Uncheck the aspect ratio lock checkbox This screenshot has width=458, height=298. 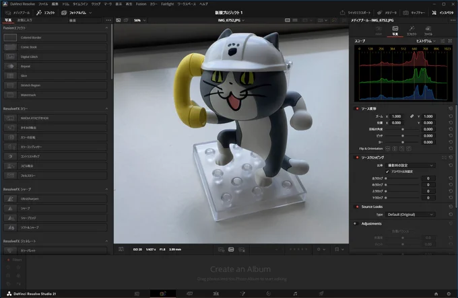coord(387,172)
